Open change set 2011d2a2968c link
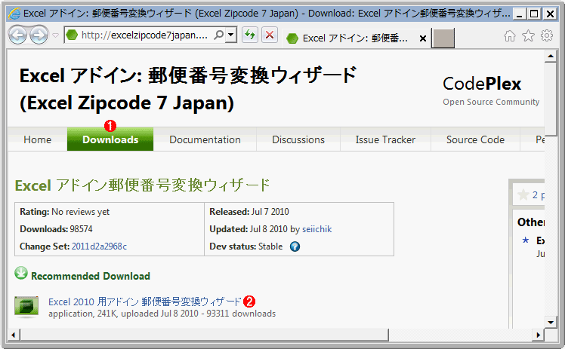The width and height of the screenshot is (565, 349). click(x=99, y=246)
